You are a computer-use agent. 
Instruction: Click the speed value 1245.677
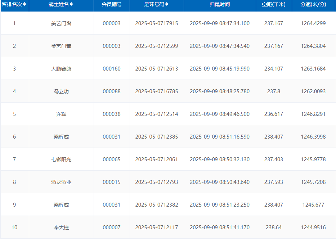313,205
